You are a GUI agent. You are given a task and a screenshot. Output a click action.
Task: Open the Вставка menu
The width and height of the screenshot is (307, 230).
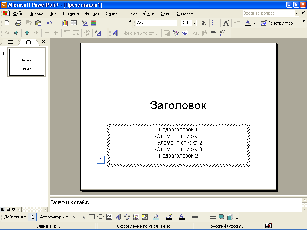coord(71,13)
